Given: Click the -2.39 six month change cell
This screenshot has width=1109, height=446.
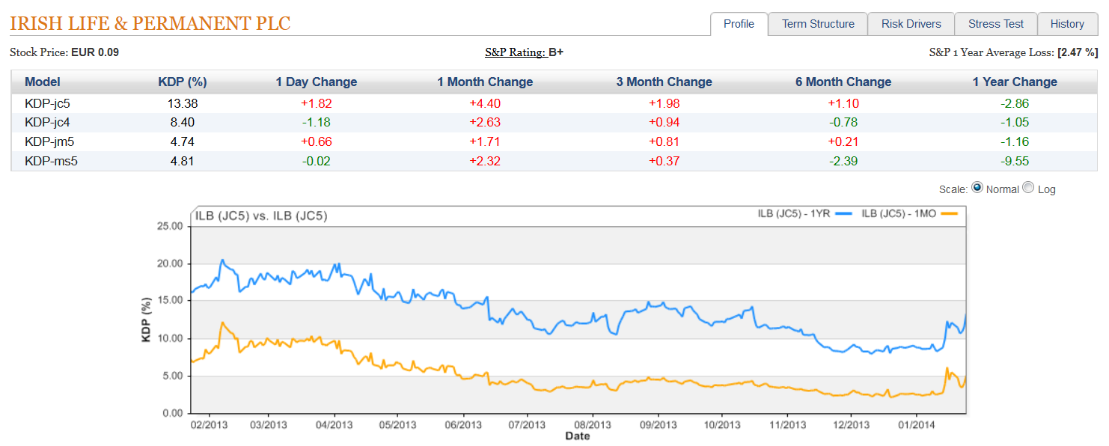Looking at the screenshot, I should (x=843, y=161).
